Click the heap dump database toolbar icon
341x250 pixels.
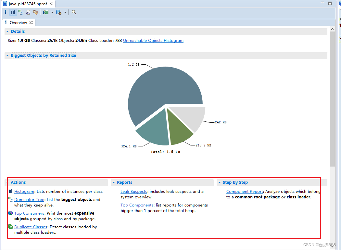(x=58, y=12)
